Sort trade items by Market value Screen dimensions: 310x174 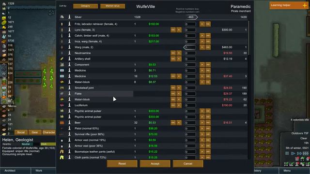tap(112, 6)
